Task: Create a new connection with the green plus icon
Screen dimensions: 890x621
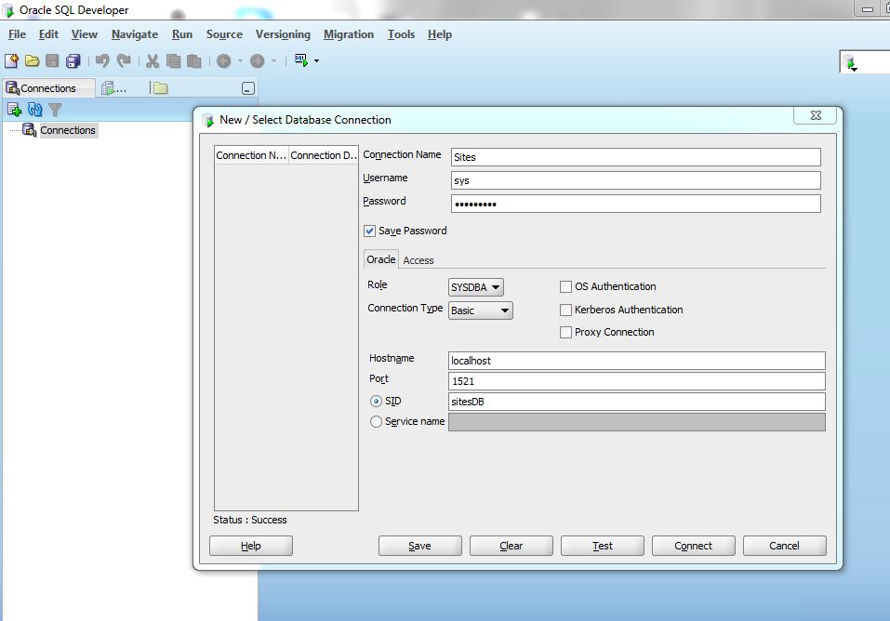Action: [x=14, y=109]
